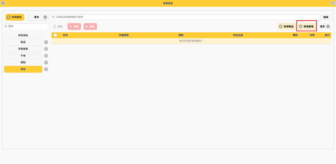
Task: Open settings icon beside 早餐套餐 category
Action: tap(46, 49)
